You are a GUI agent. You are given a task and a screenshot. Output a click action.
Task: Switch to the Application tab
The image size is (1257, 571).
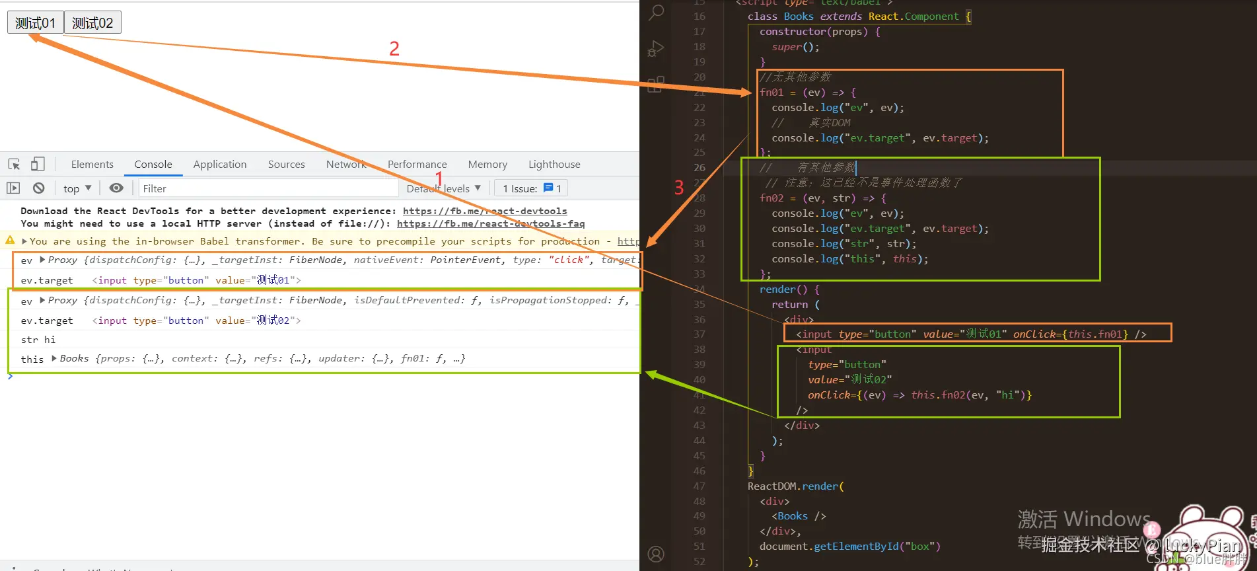point(220,164)
